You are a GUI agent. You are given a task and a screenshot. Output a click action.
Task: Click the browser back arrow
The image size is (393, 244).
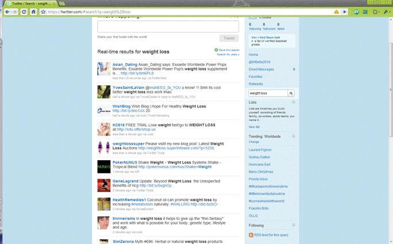click(7, 11)
